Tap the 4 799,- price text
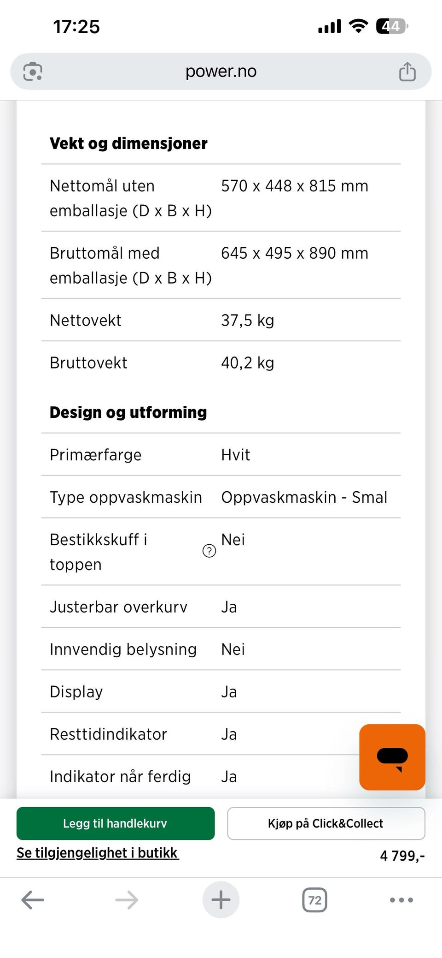 (x=402, y=856)
